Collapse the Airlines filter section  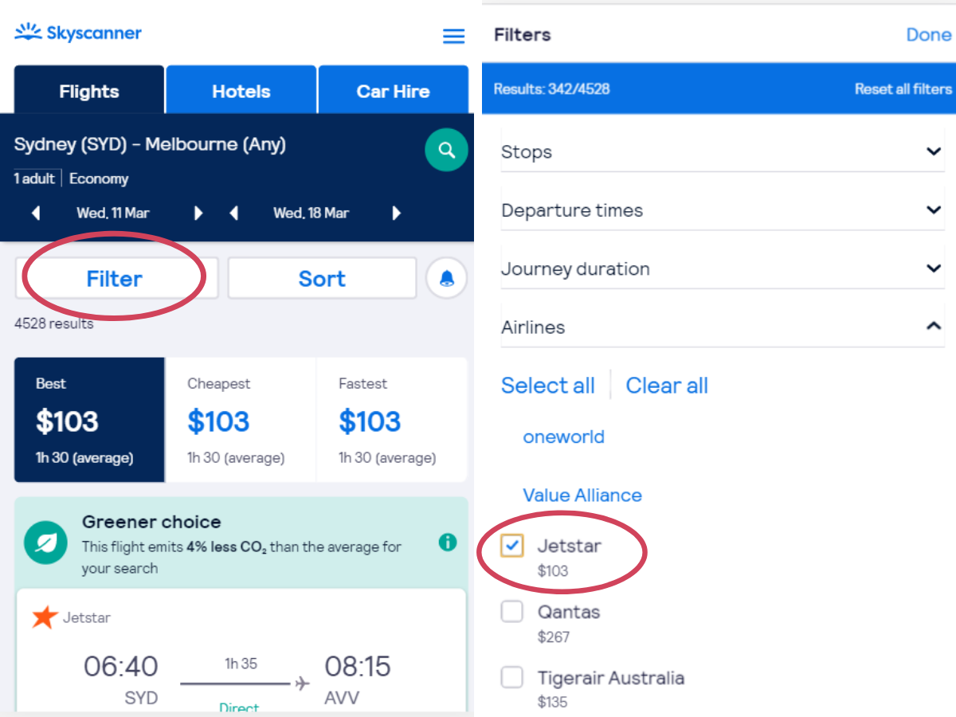(723, 327)
